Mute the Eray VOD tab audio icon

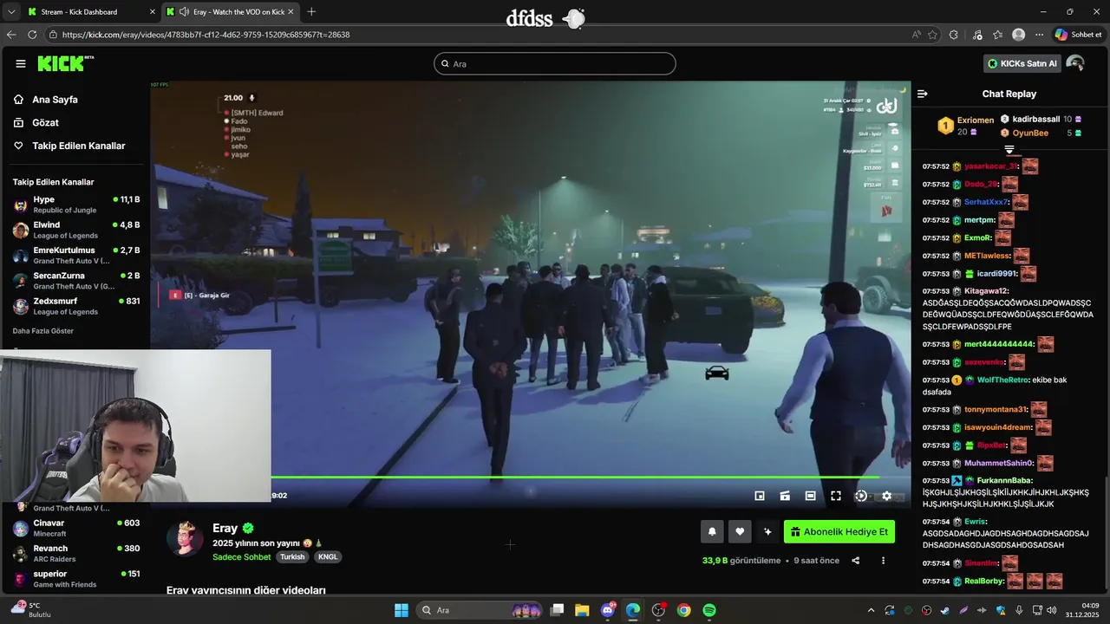click(184, 12)
